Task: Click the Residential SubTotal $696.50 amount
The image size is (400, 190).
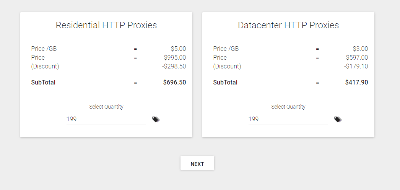Action: coord(174,82)
